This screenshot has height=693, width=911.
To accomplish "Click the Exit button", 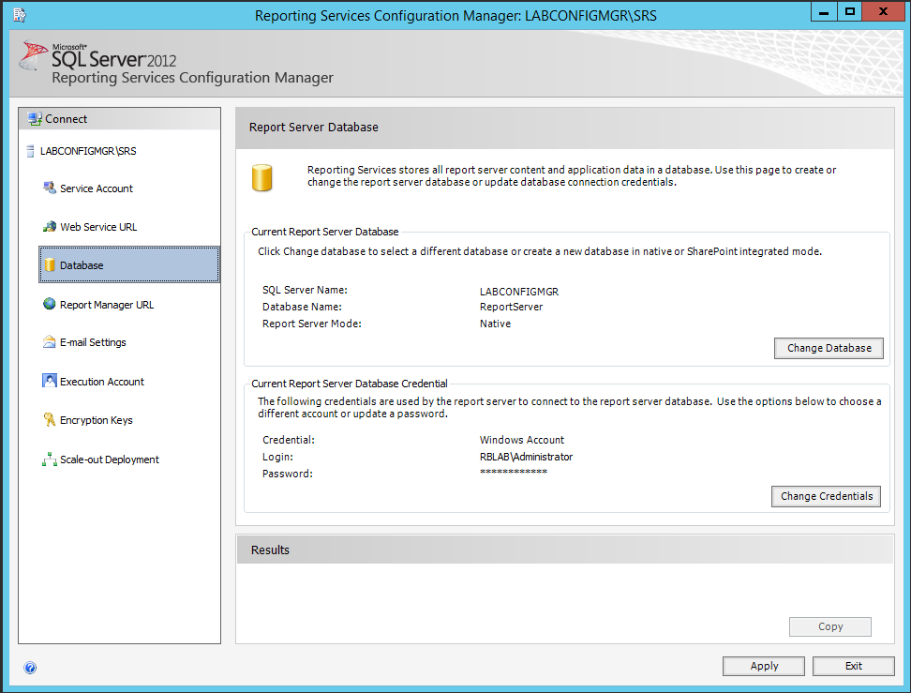I will [x=854, y=666].
